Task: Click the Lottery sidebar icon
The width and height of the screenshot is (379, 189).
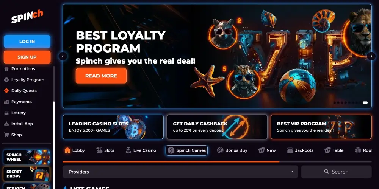Action: tap(6, 113)
